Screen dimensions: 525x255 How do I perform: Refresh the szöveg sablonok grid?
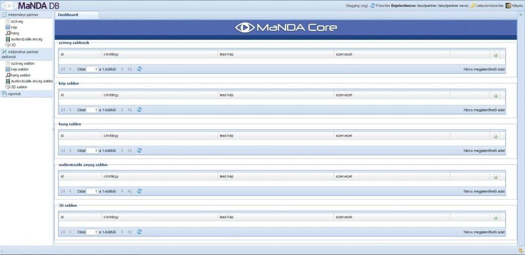pyautogui.click(x=139, y=69)
